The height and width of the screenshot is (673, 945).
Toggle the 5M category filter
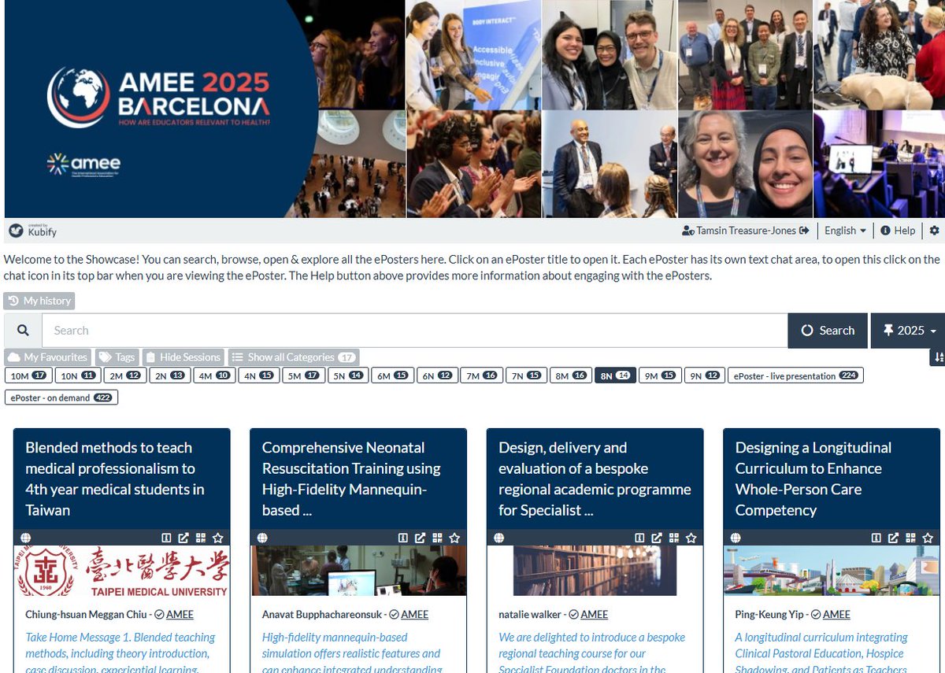[303, 375]
